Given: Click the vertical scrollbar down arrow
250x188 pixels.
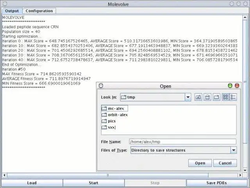Looking at the screenshot, I should pos(245,170).
